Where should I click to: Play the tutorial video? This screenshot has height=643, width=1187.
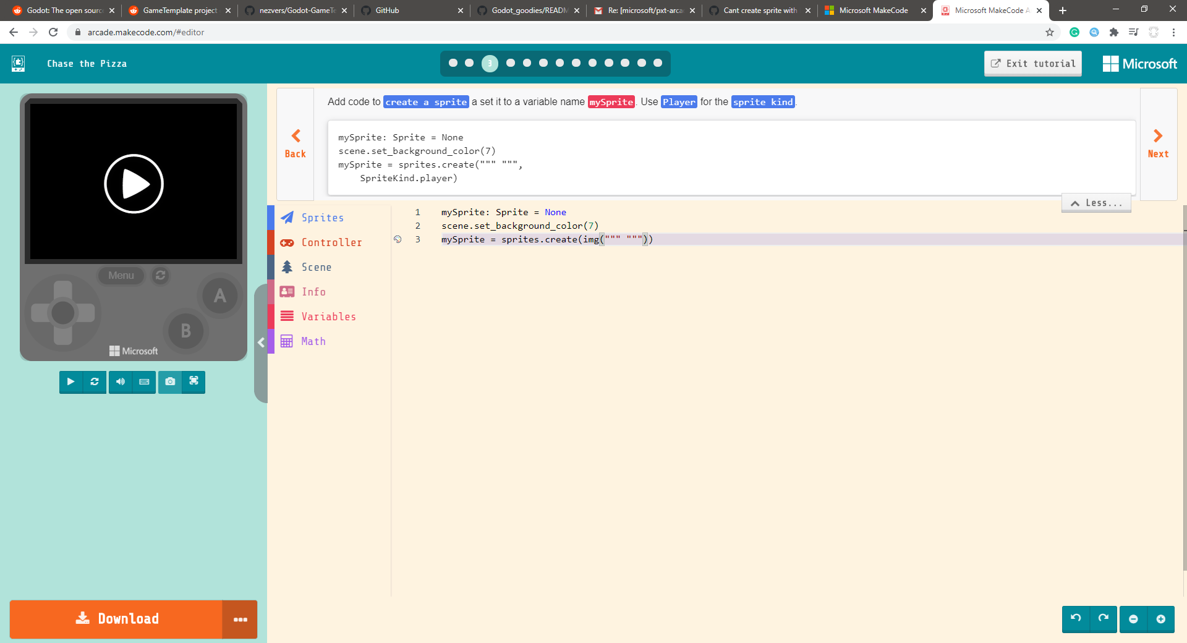point(134,183)
